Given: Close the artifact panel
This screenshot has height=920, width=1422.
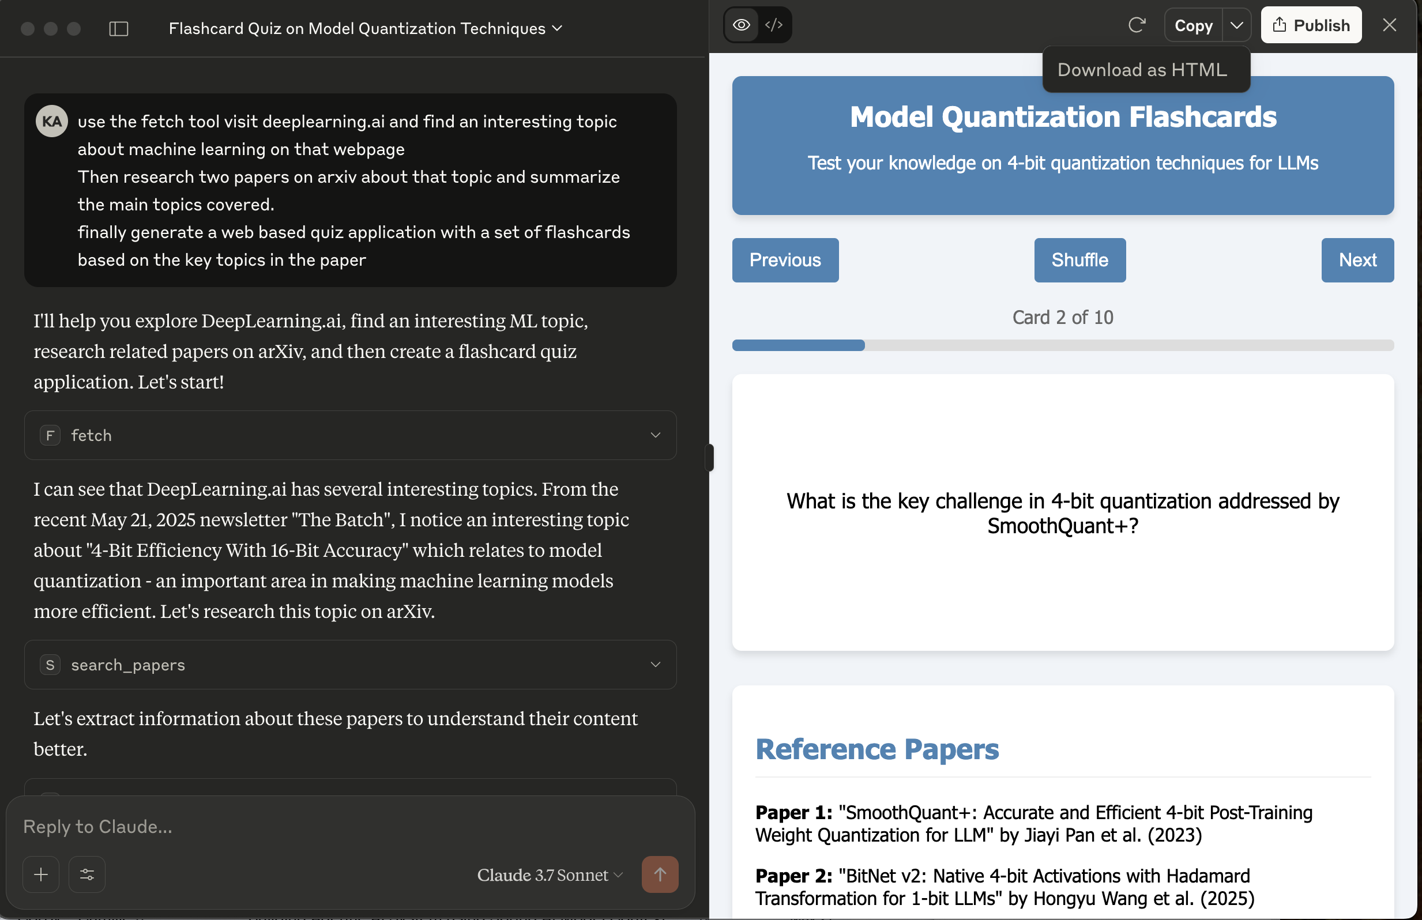Looking at the screenshot, I should pyautogui.click(x=1390, y=25).
